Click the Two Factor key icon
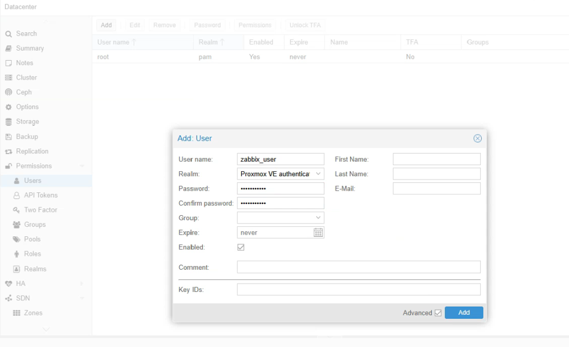 pos(17,210)
